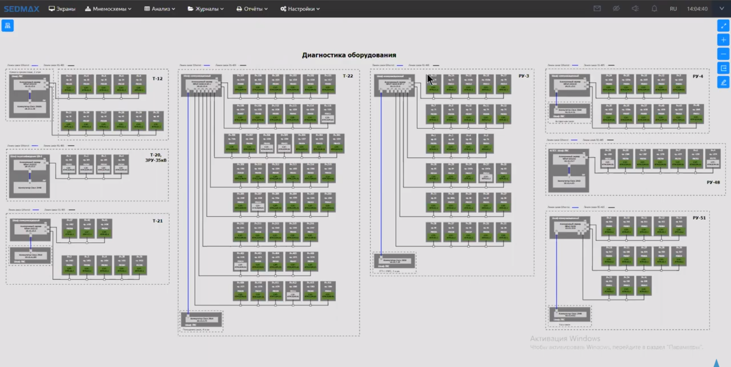
Task: Open the Экраны menu item
Action: [x=62, y=9]
